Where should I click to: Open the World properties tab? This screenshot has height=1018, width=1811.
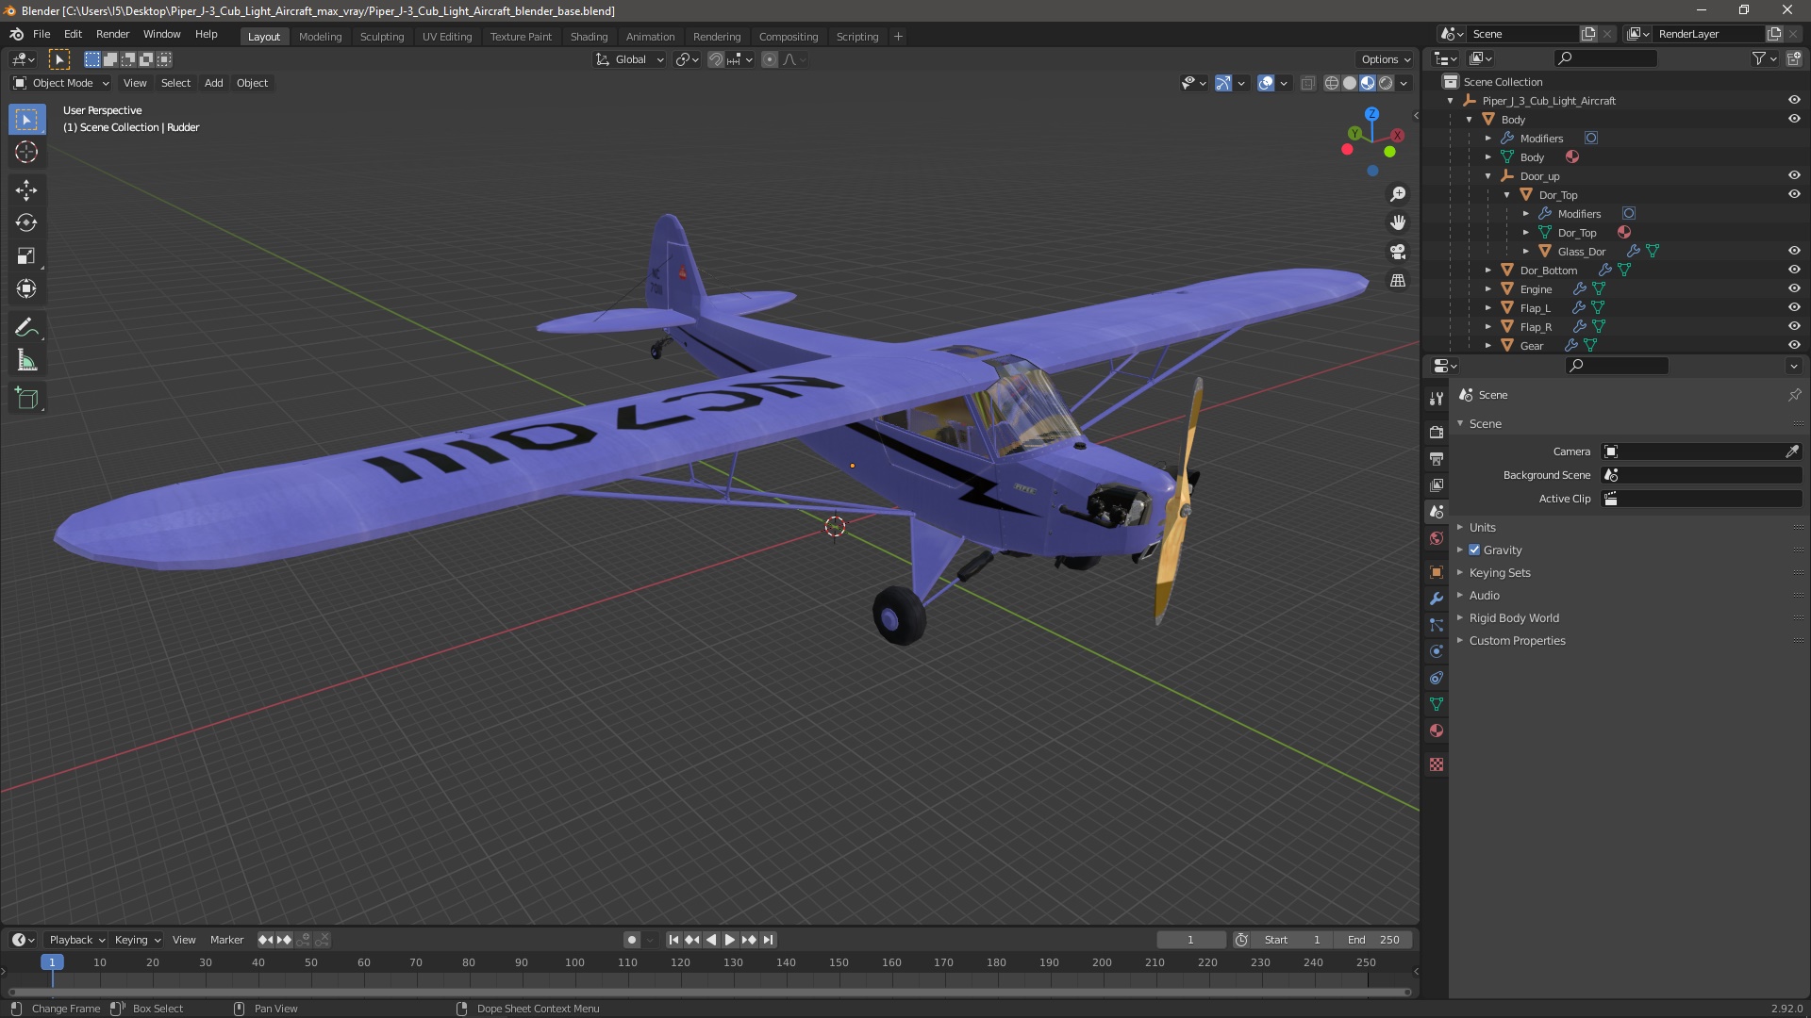(1437, 538)
